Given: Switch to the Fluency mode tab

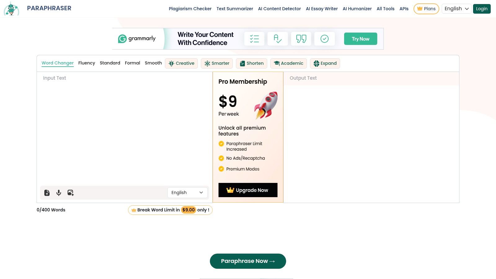Looking at the screenshot, I should [86, 63].
